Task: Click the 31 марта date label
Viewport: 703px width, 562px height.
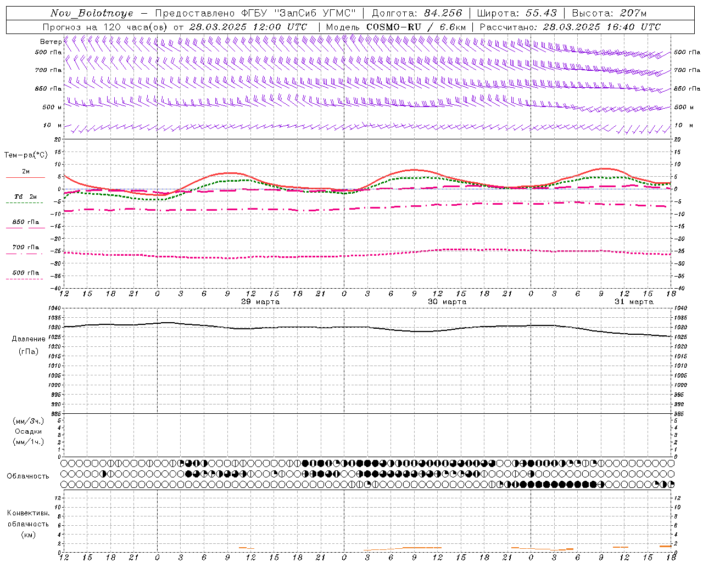Action: point(634,302)
